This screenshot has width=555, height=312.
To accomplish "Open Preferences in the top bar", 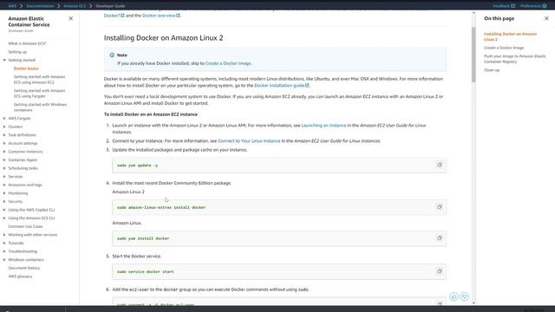I will [533, 6].
